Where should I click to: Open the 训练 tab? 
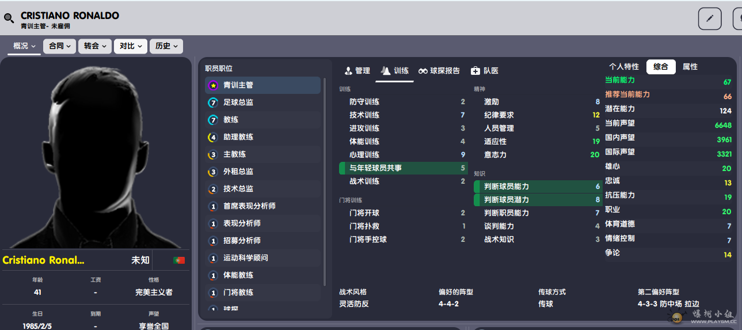(x=395, y=71)
